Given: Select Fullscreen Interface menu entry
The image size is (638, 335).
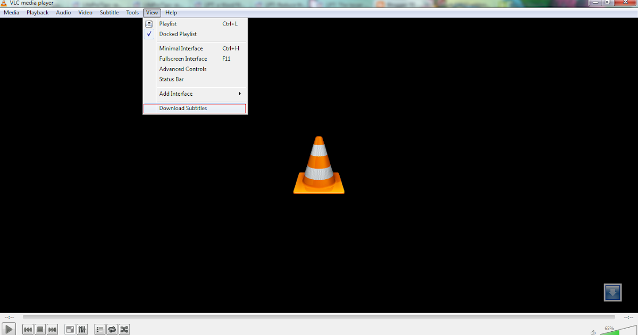Looking at the screenshot, I should point(195,58).
